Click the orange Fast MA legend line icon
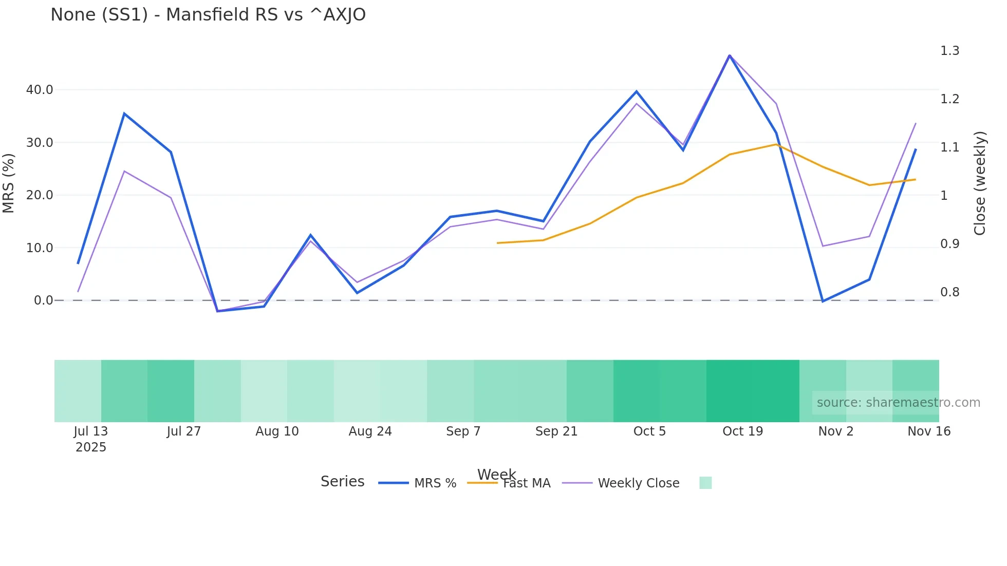The width and height of the screenshot is (1007, 566). click(x=482, y=483)
